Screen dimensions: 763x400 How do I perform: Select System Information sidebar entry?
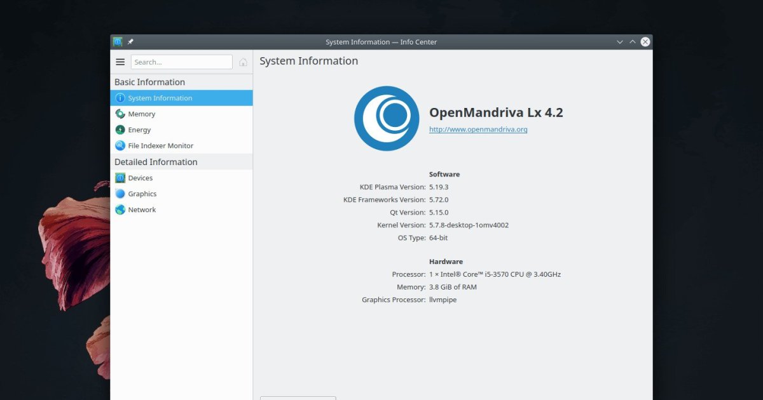tap(160, 98)
